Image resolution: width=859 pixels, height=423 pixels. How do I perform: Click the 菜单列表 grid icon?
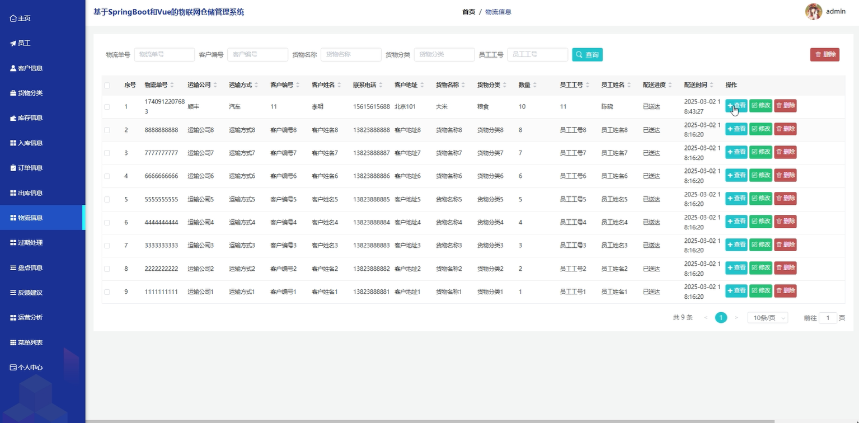pos(13,342)
